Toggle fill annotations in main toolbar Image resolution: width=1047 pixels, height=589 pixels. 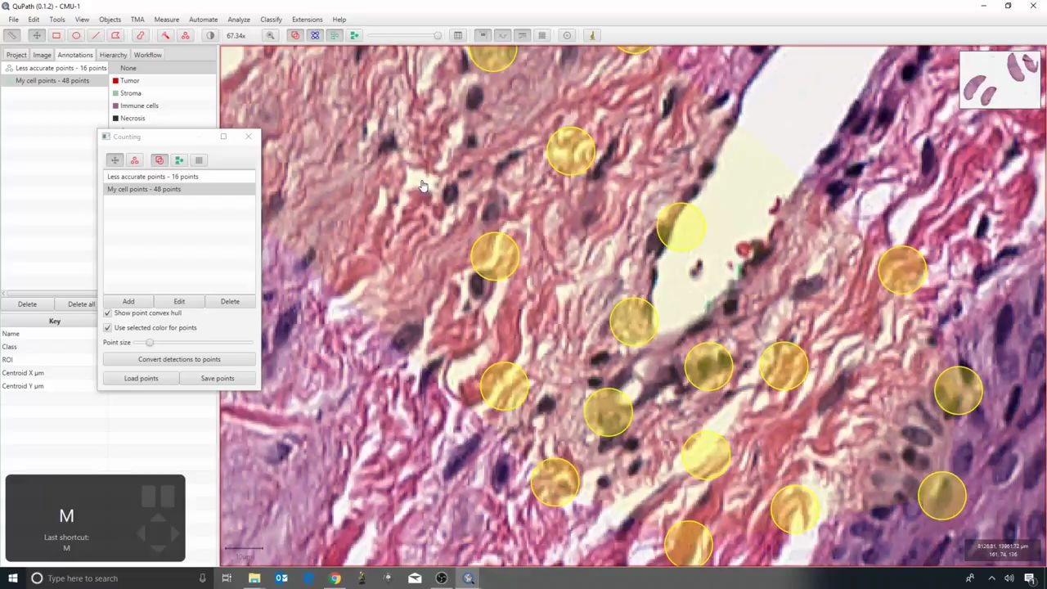coord(315,35)
